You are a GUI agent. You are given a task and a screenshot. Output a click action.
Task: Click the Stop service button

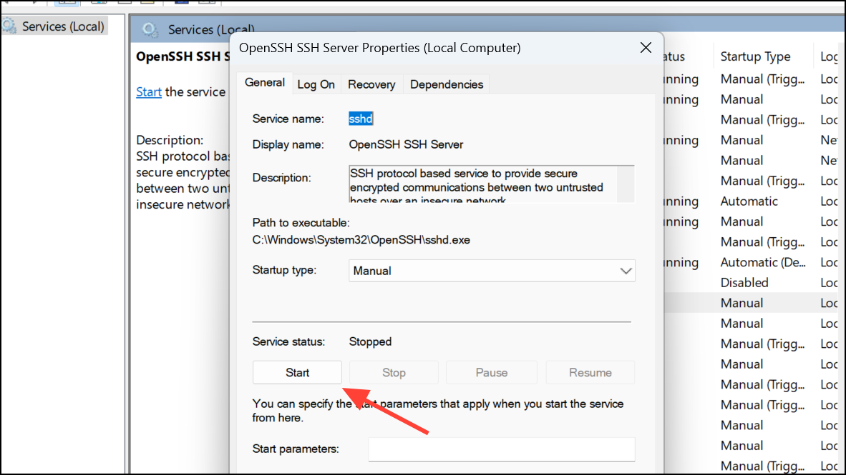pyautogui.click(x=394, y=373)
